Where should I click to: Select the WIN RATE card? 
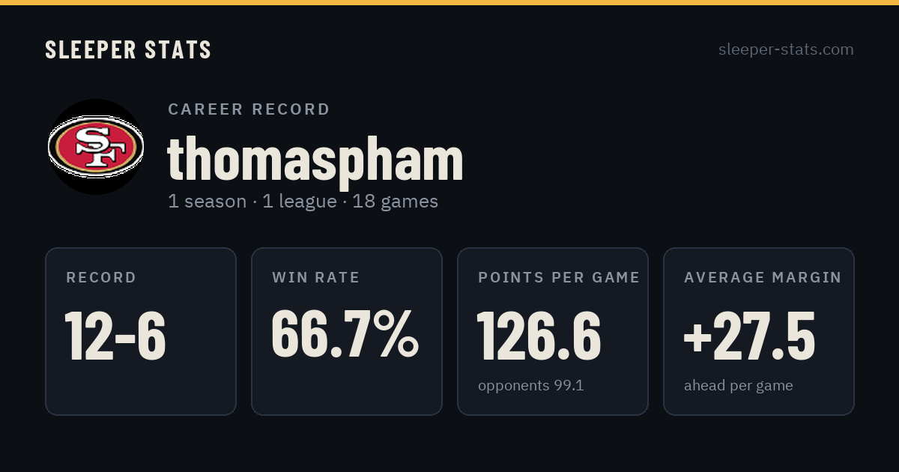(x=347, y=331)
